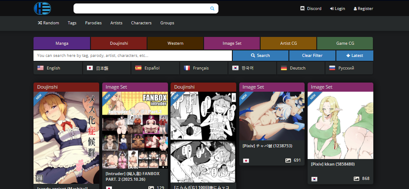The image size is (409, 189).
Task: Open the Groups menu item
Action: coord(167,23)
